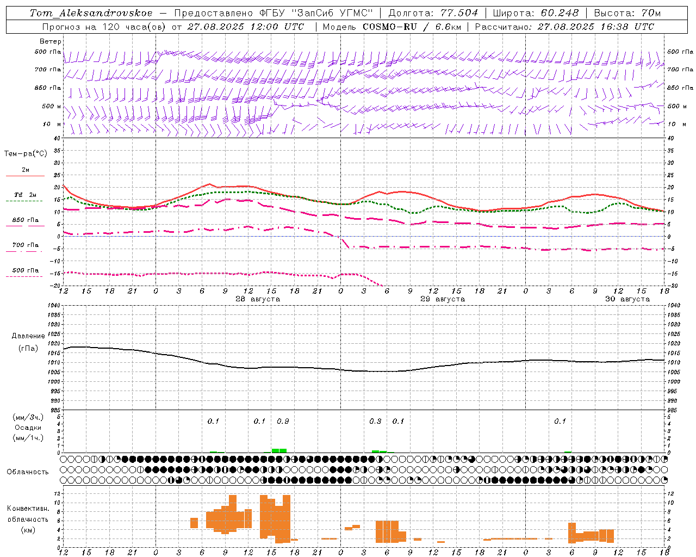Click the Облачность row label
This screenshot has width=696, height=557.
pyautogui.click(x=28, y=472)
